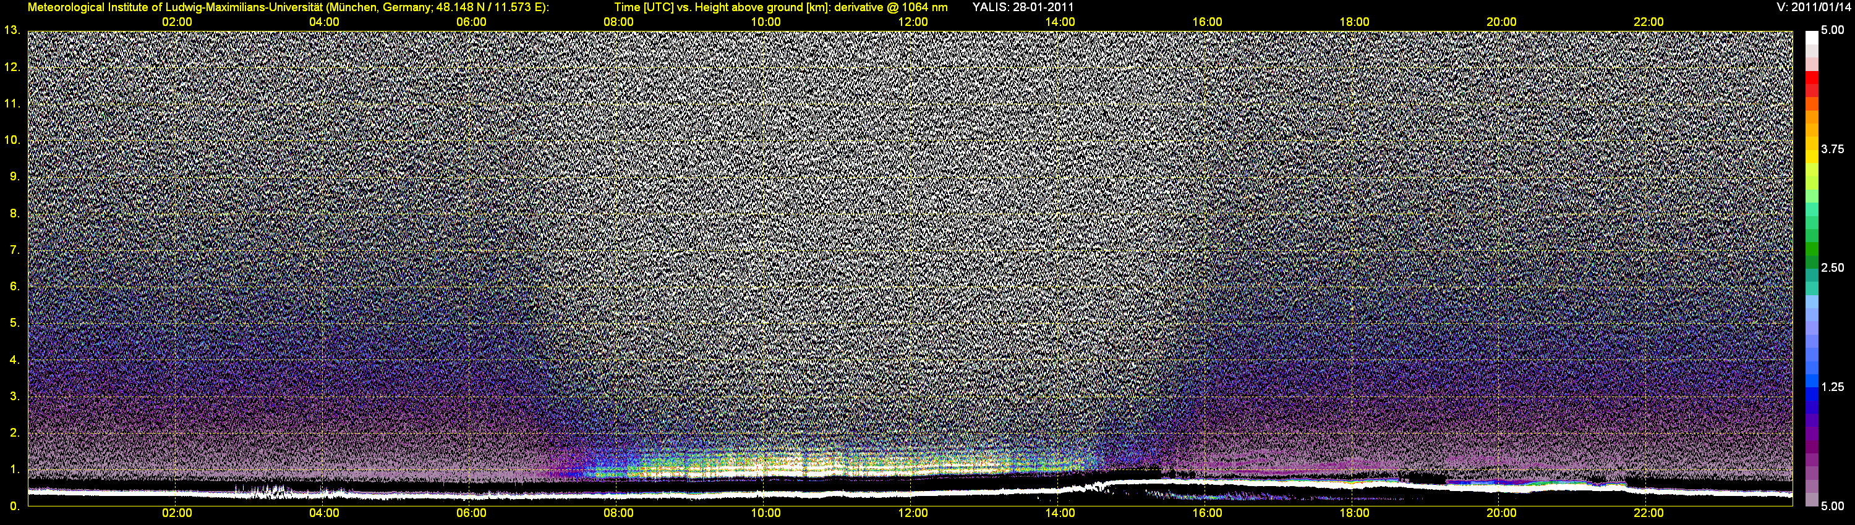Click "16:00" on the bottom time axis
Viewport: 1855px width, 525px height.
(1208, 513)
